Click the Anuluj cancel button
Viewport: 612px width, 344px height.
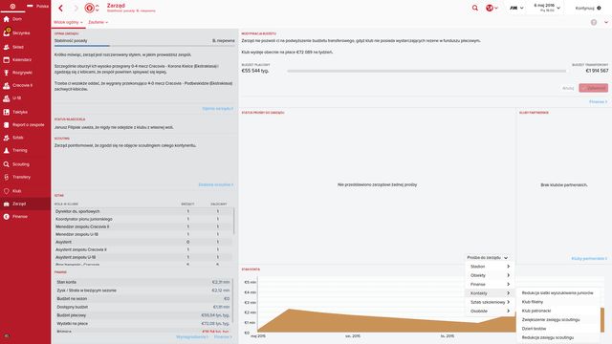click(568, 88)
